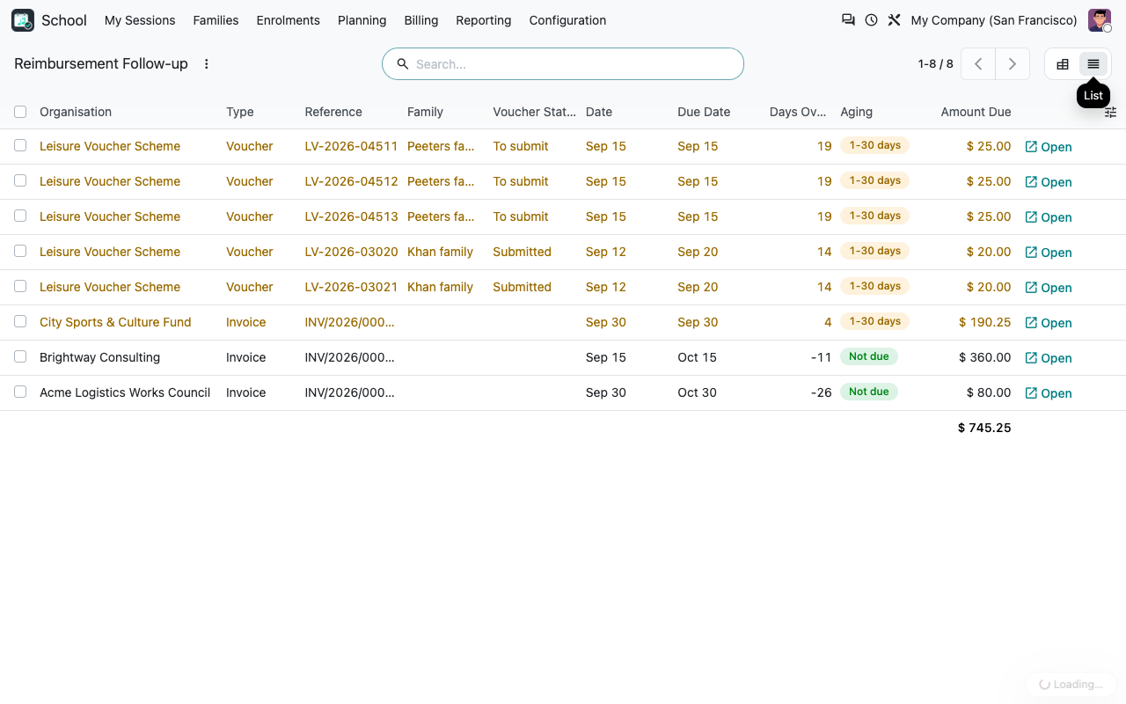Select the City Sports & Culture Fund checkbox
The width and height of the screenshot is (1126, 704).
20,322
